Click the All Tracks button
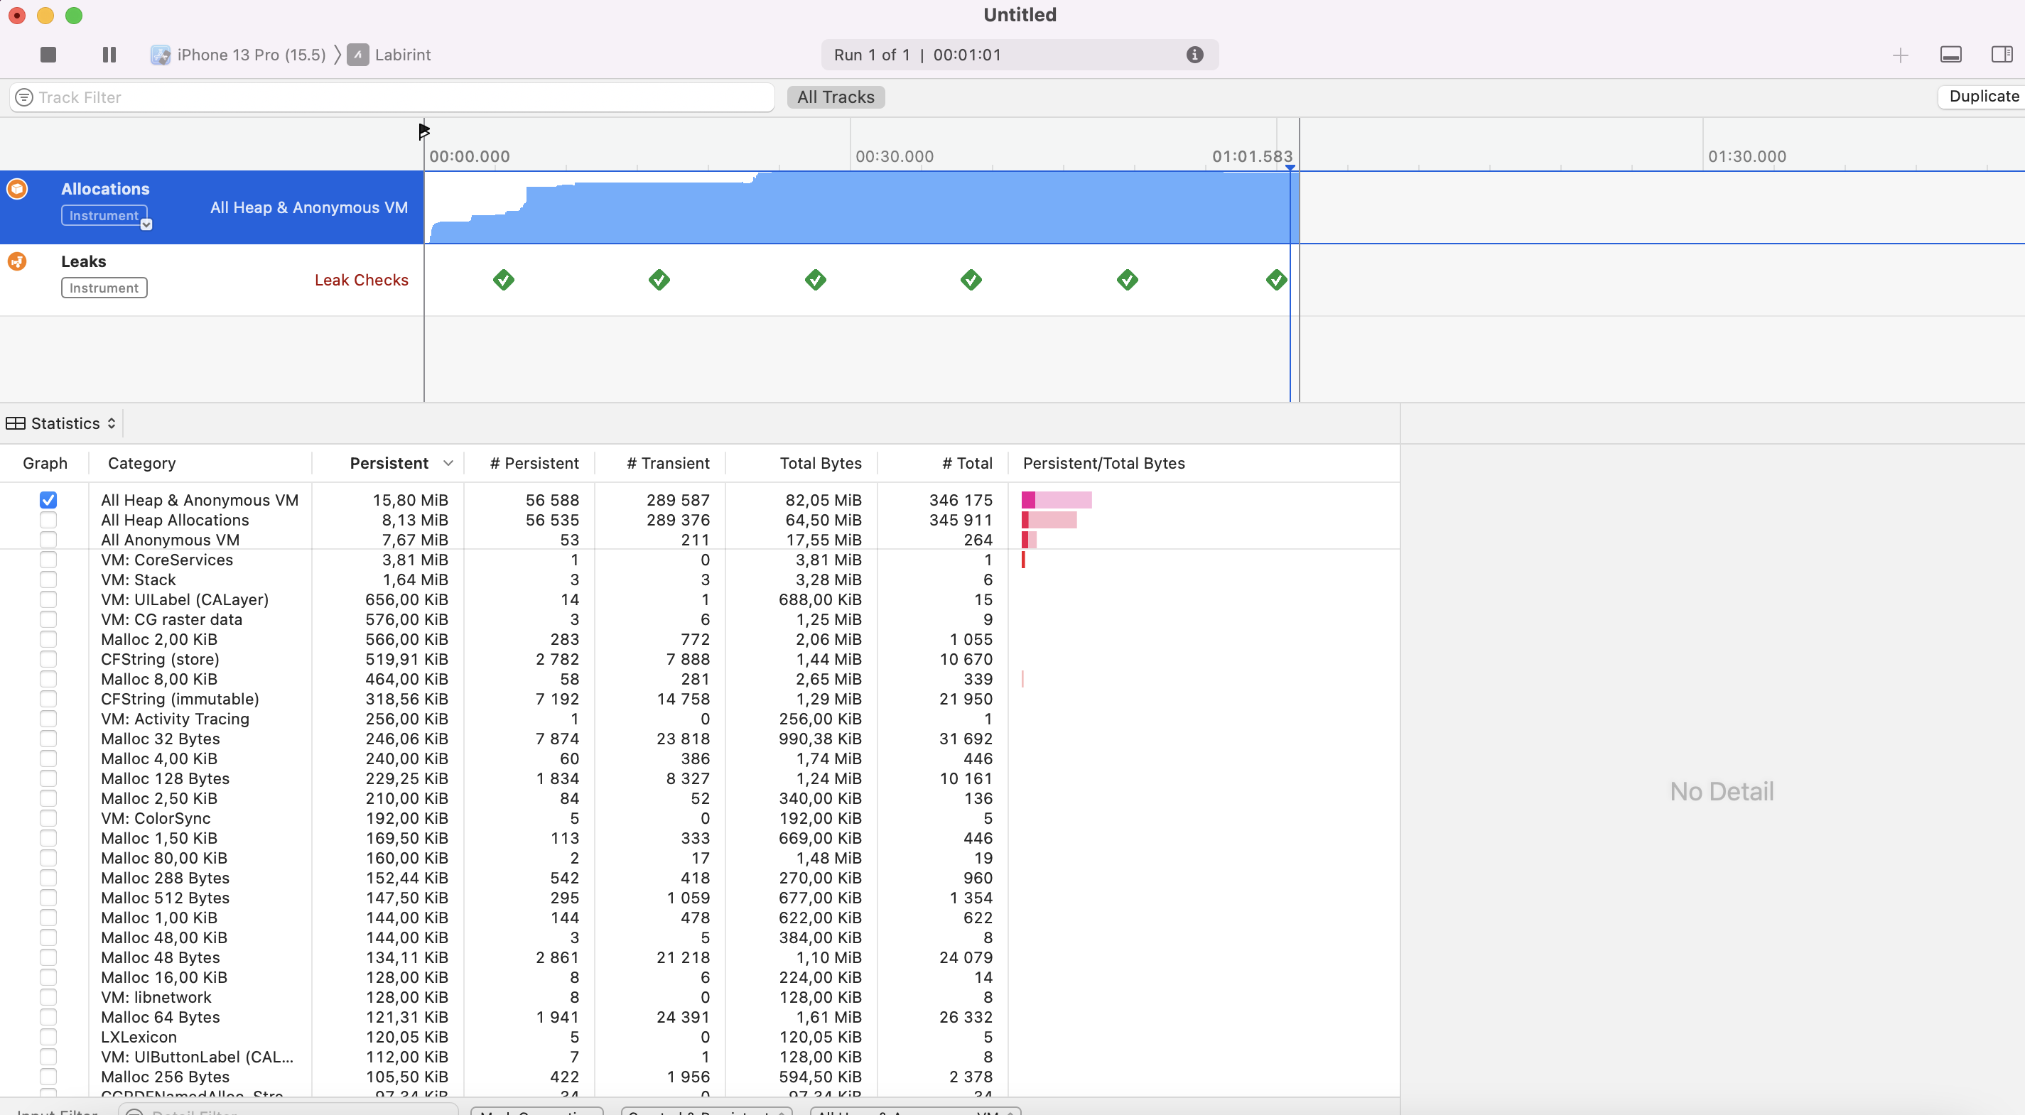2025x1115 pixels. (x=835, y=97)
